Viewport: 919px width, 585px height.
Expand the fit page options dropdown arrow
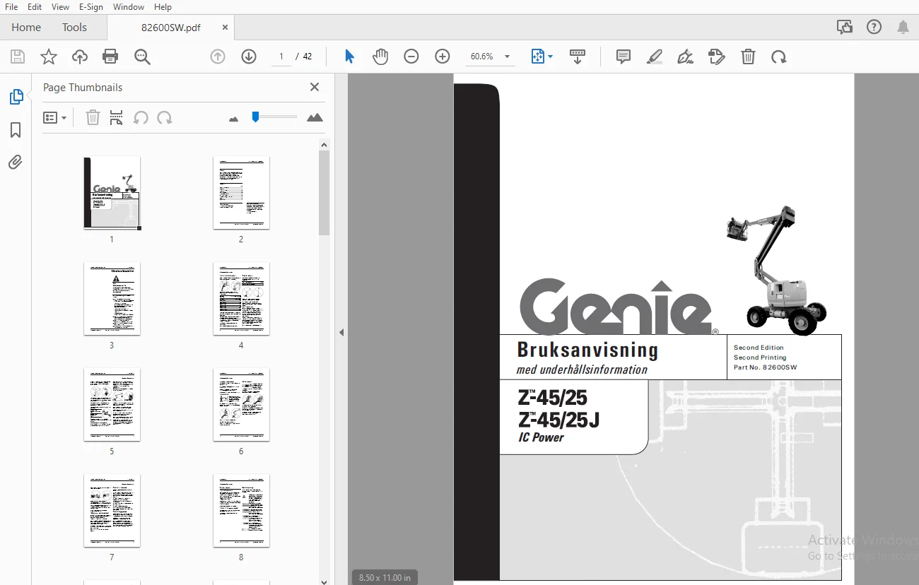pyautogui.click(x=550, y=57)
